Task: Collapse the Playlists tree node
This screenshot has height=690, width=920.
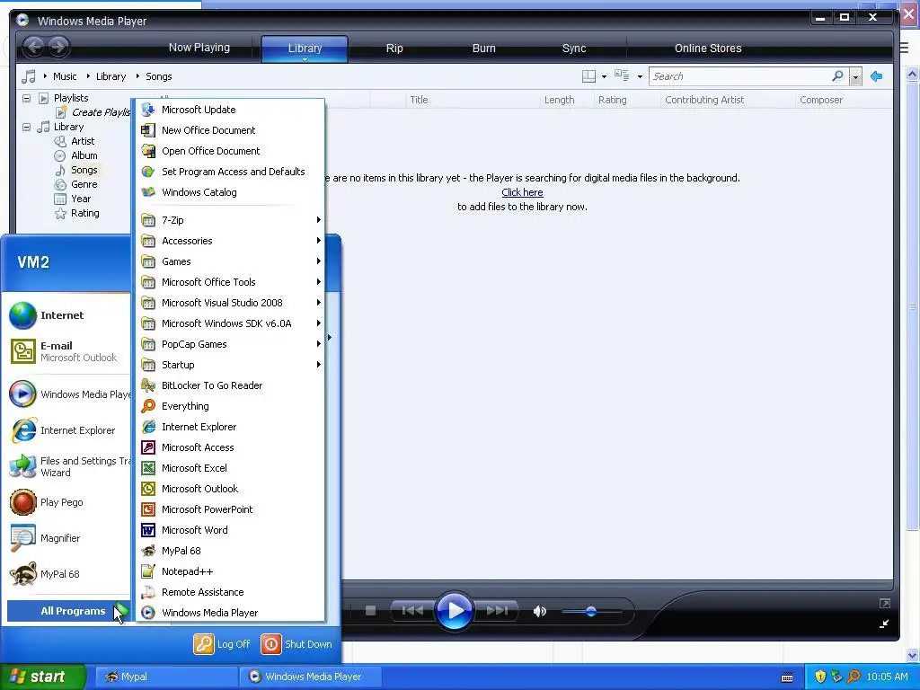Action: pyautogui.click(x=26, y=98)
